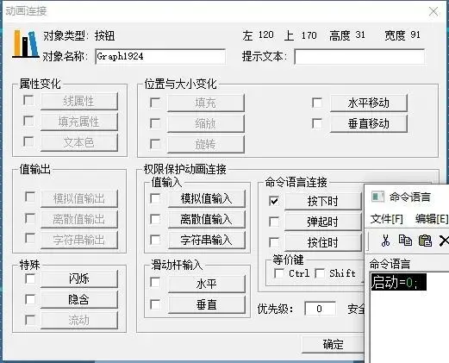Check the 离散值输出 checkbox
This screenshot has width=449, height=363.
click(x=30, y=218)
